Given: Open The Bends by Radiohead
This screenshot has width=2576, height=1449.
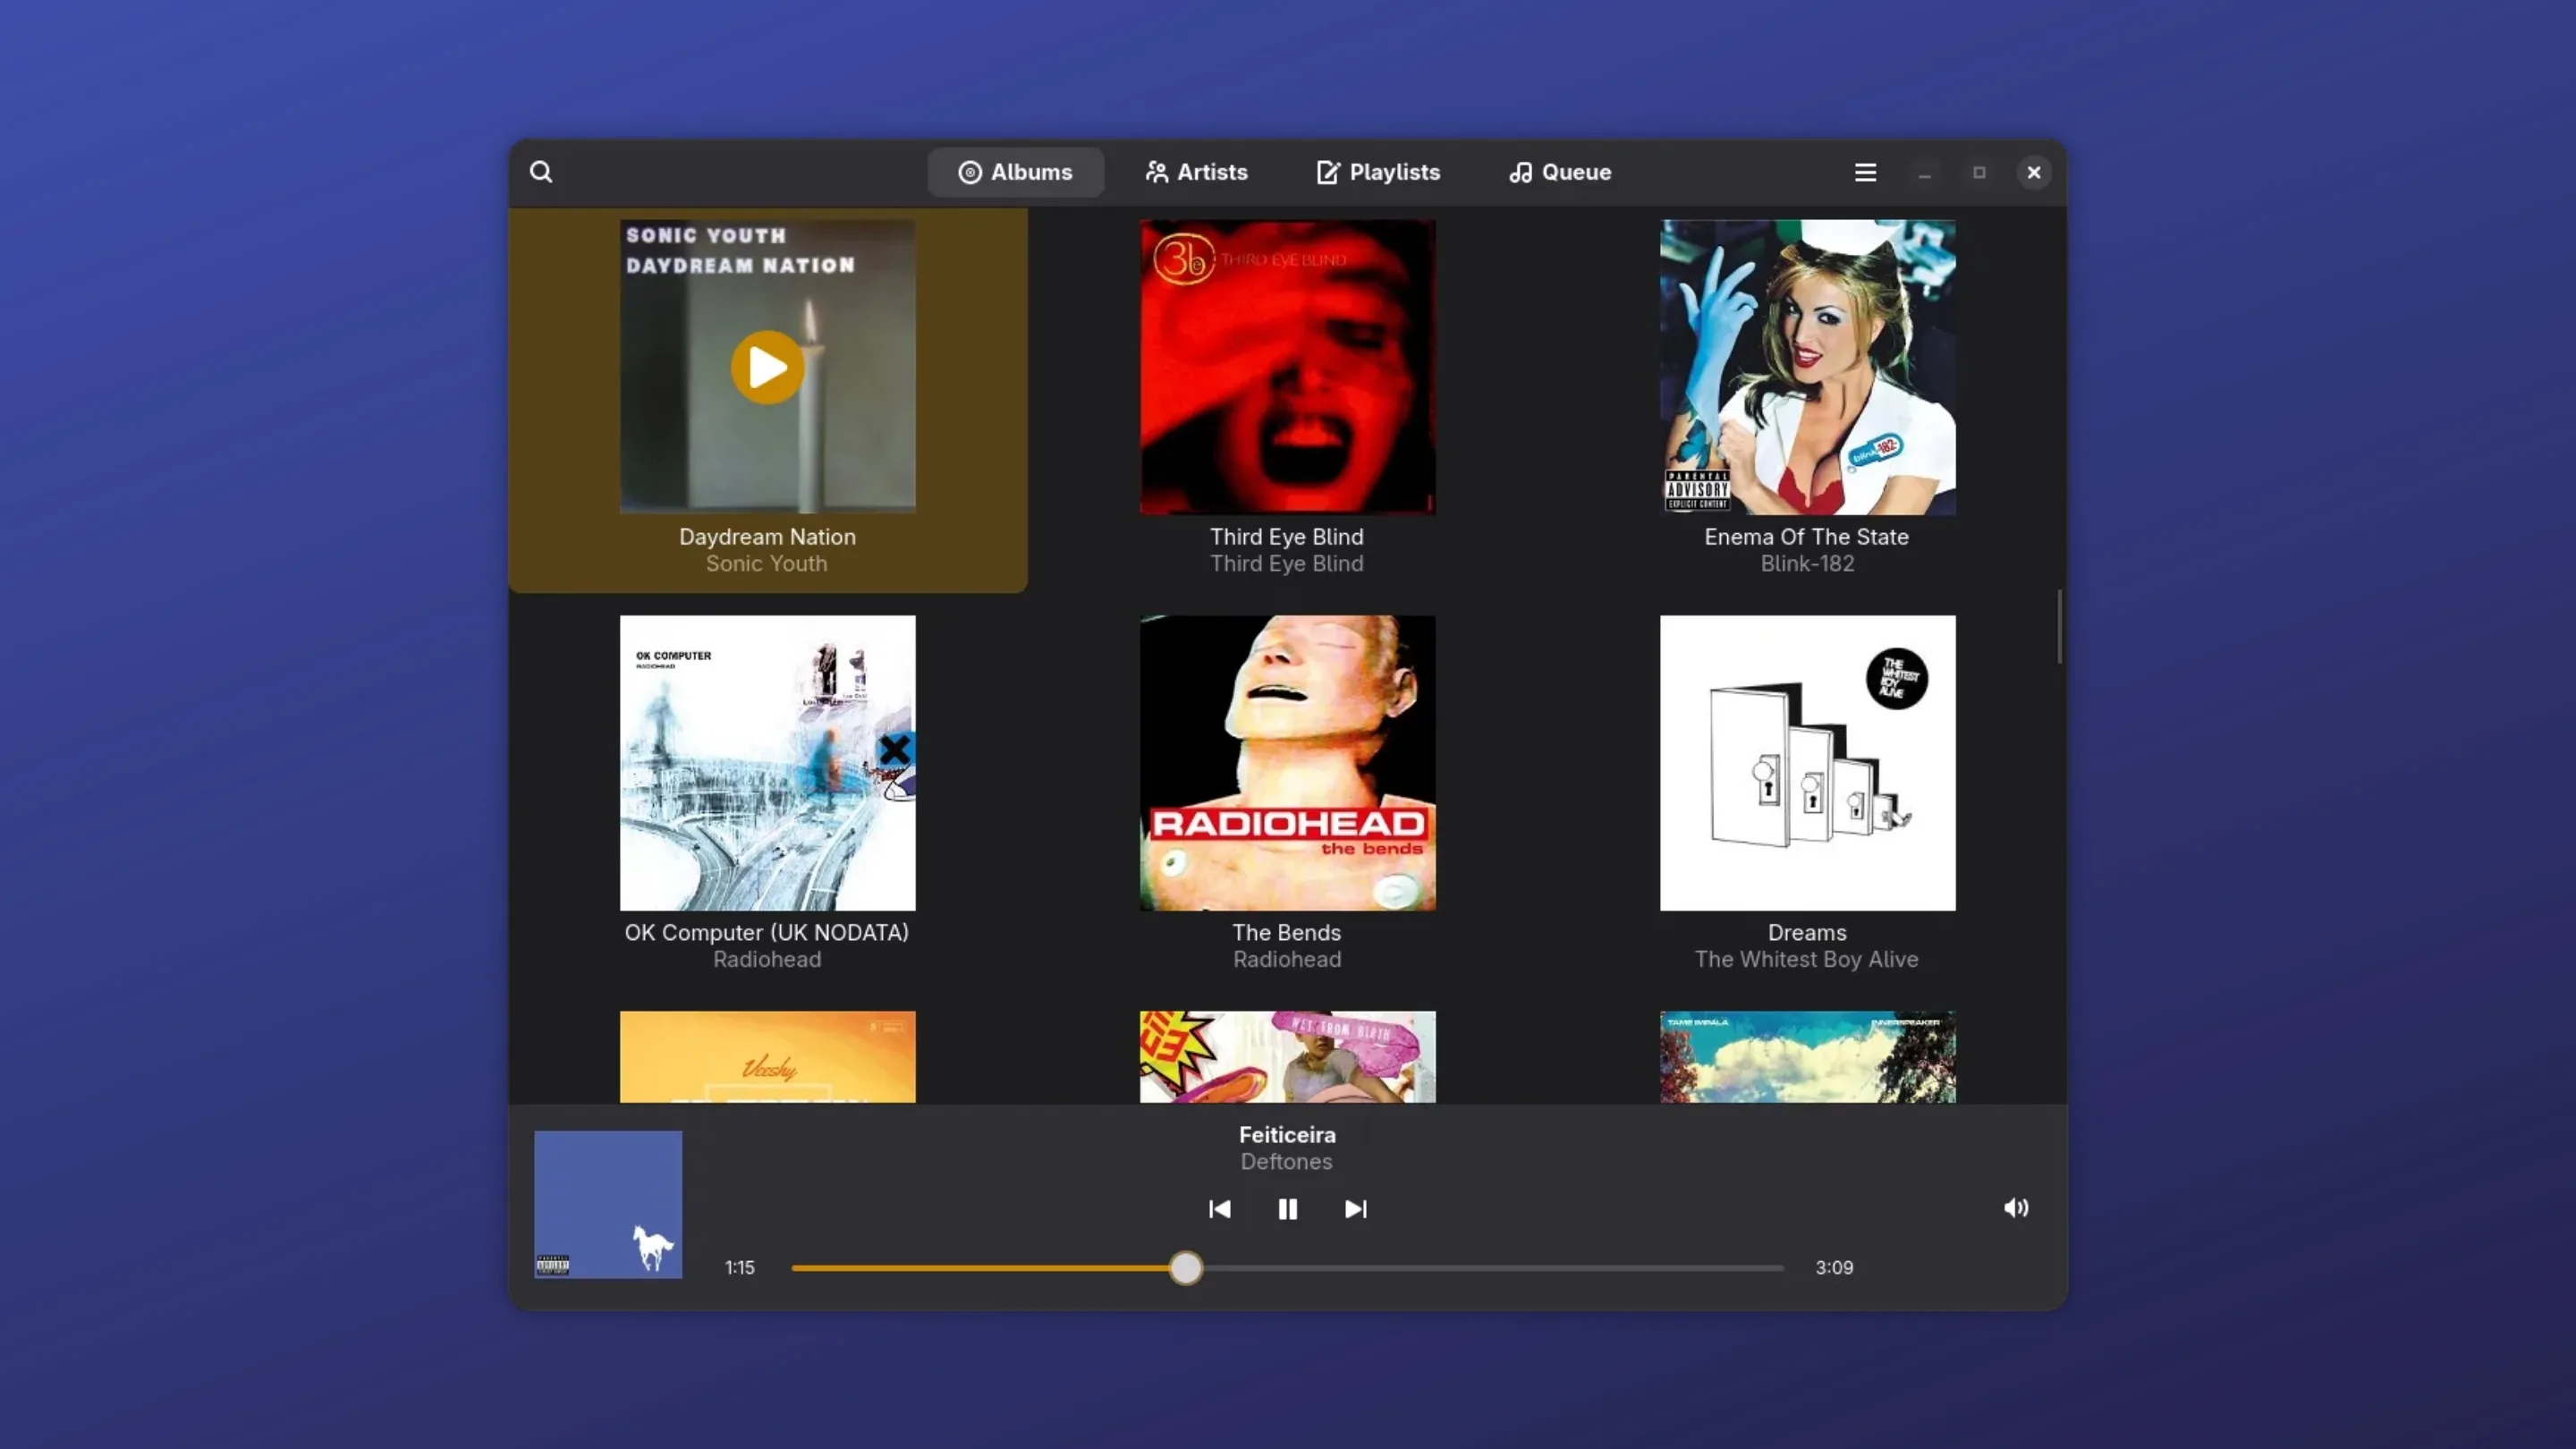Looking at the screenshot, I should click(1287, 763).
